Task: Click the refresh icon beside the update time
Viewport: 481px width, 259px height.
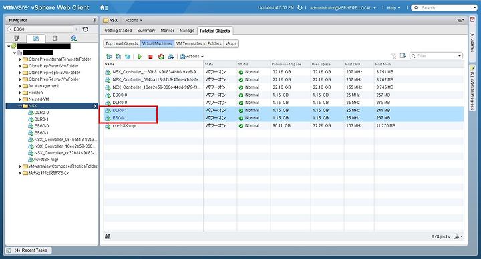Action: pyautogui.click(x=300, y=7)
